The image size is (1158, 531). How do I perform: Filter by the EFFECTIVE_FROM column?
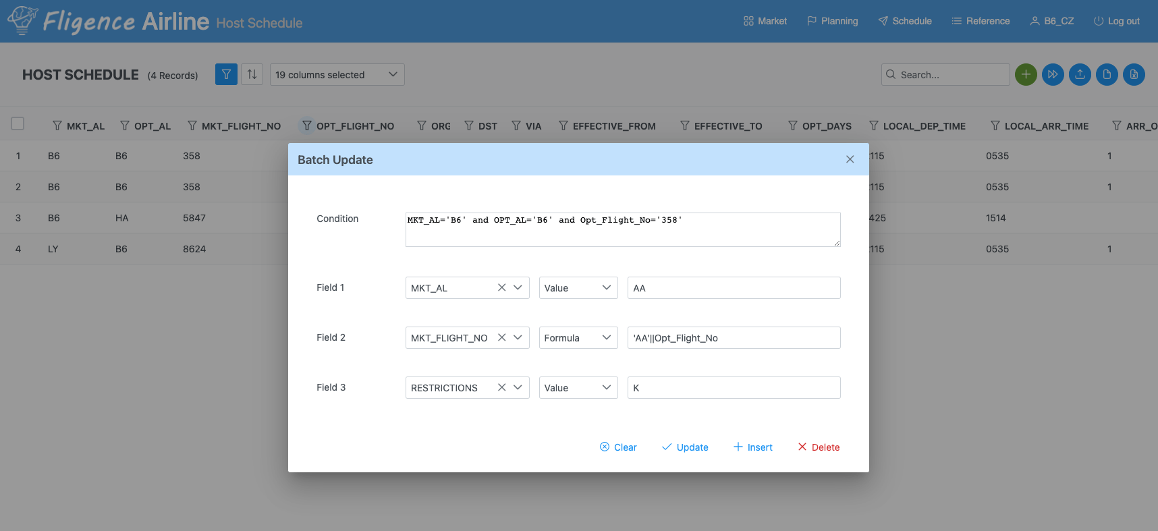click(563, 125)
